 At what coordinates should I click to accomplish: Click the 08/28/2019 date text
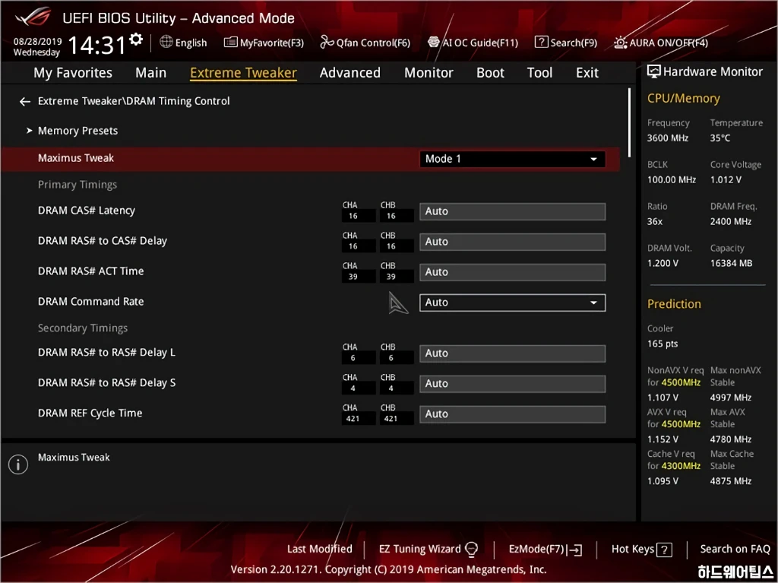(x=37, y=41)
